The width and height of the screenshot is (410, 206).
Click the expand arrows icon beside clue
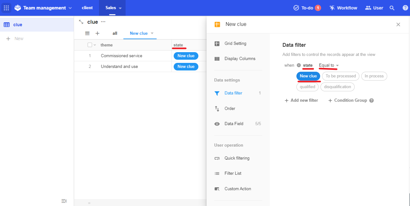81,22
